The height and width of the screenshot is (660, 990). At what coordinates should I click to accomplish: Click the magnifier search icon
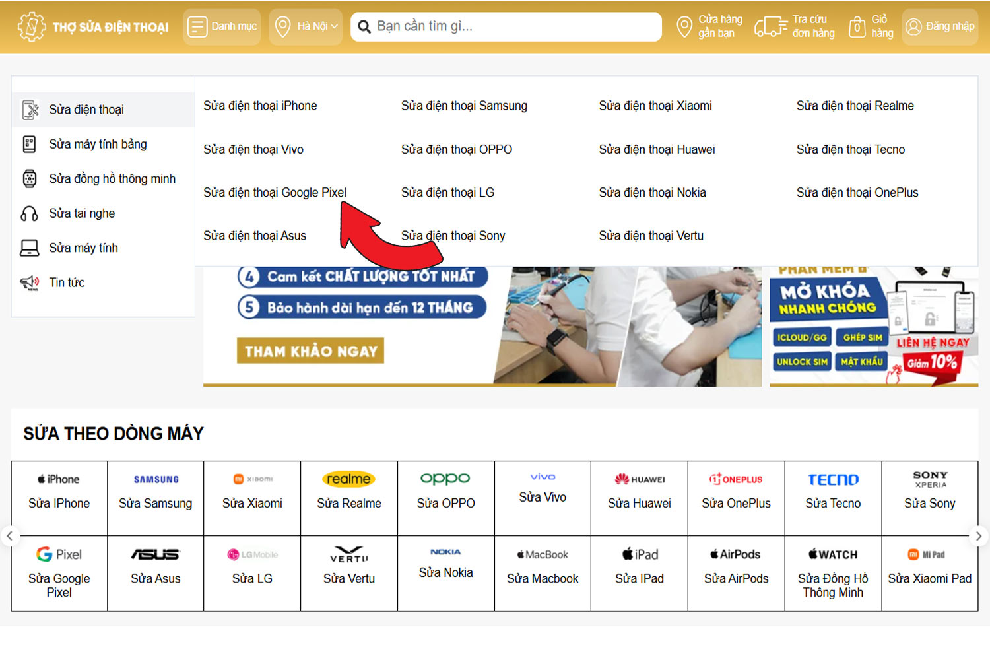pyautogui.click(x=364, y=27)
